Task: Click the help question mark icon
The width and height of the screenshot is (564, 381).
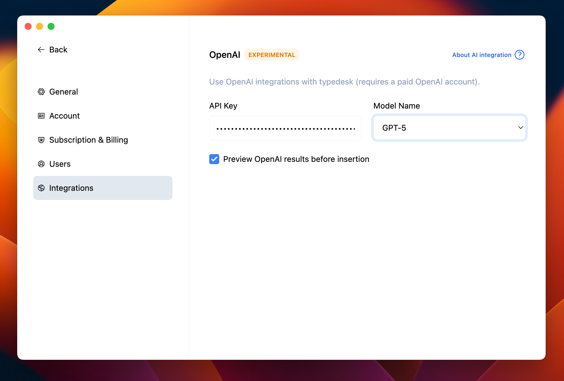Action: pyautogui.click(x=519, y=55)
